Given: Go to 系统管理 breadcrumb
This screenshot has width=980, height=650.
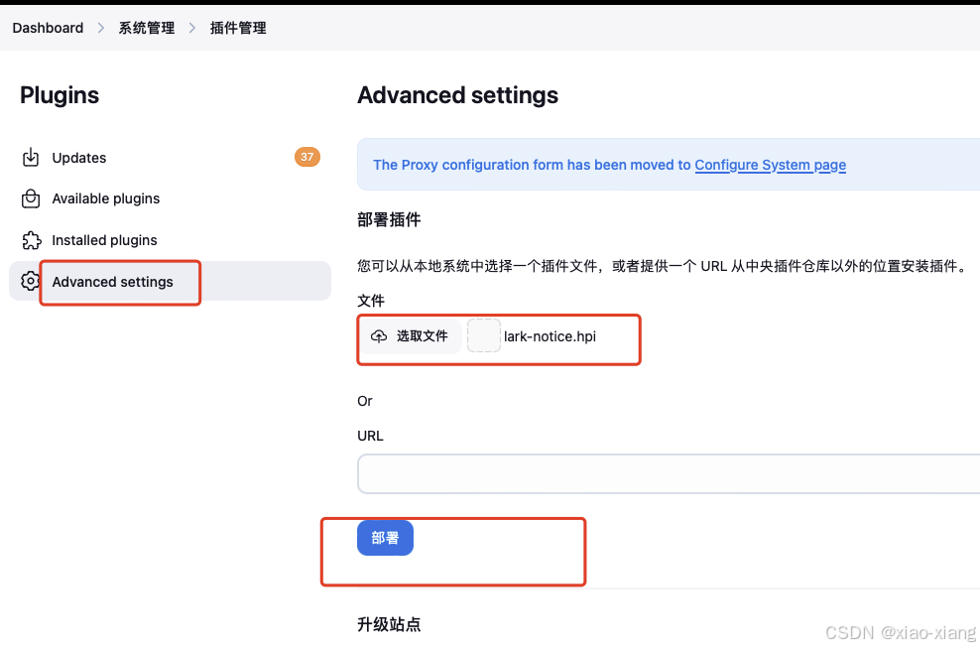Looking at the screenshot, I should pyautogui.click(x=147, y=28).
